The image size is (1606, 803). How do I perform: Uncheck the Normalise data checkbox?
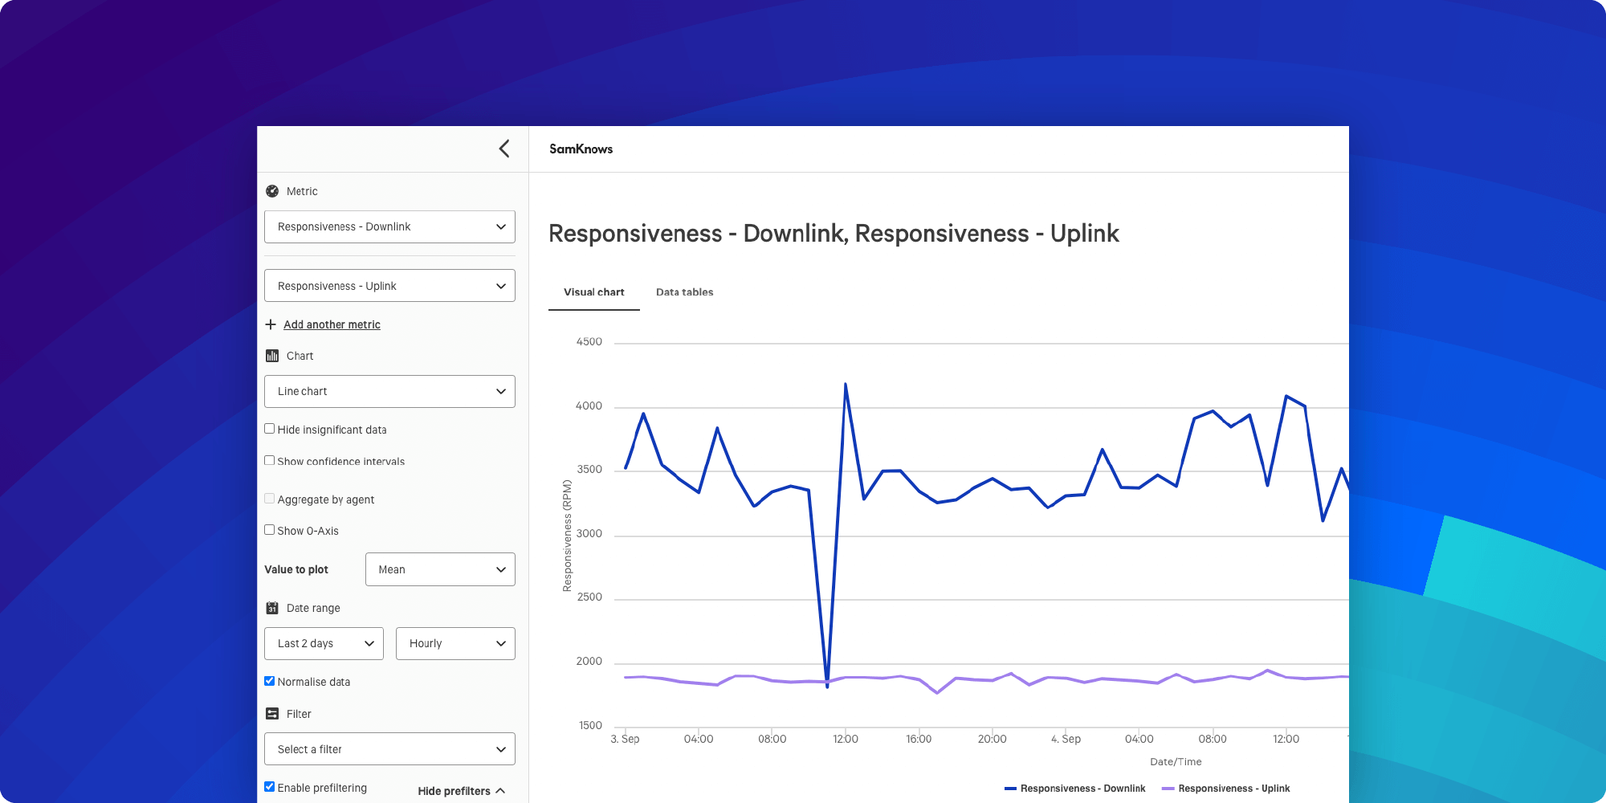[270, 681]
